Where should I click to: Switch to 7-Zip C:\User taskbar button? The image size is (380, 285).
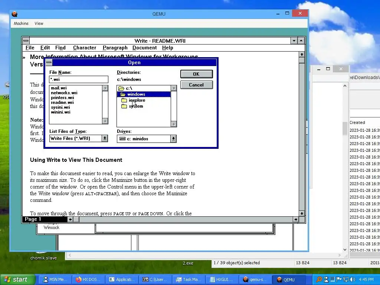155,279
